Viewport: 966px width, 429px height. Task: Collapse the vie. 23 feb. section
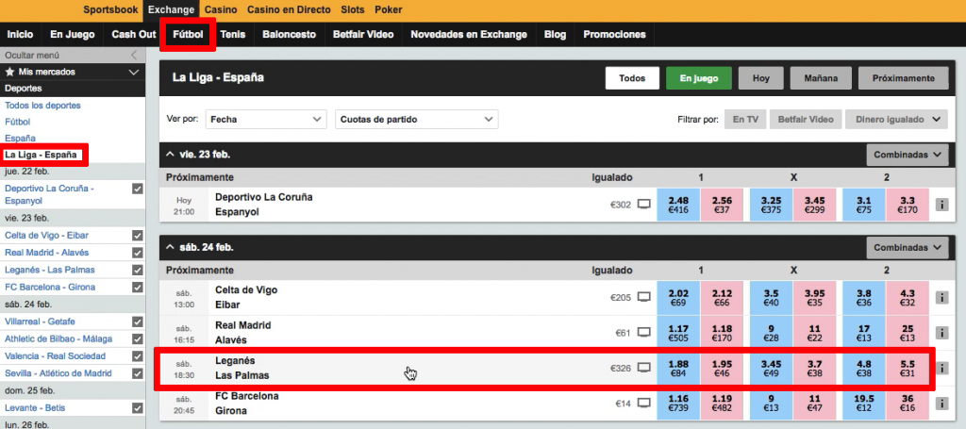[x=170, y=154]
